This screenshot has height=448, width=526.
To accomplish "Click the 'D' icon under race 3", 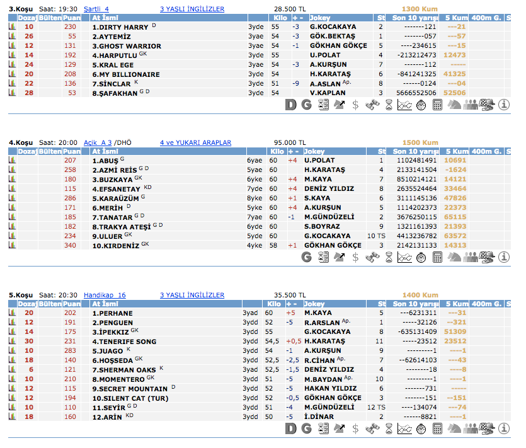I will 290,105.
